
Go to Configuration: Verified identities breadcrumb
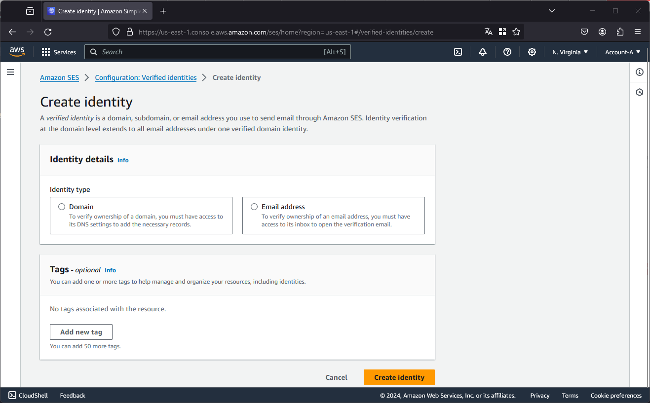point(146,77)
